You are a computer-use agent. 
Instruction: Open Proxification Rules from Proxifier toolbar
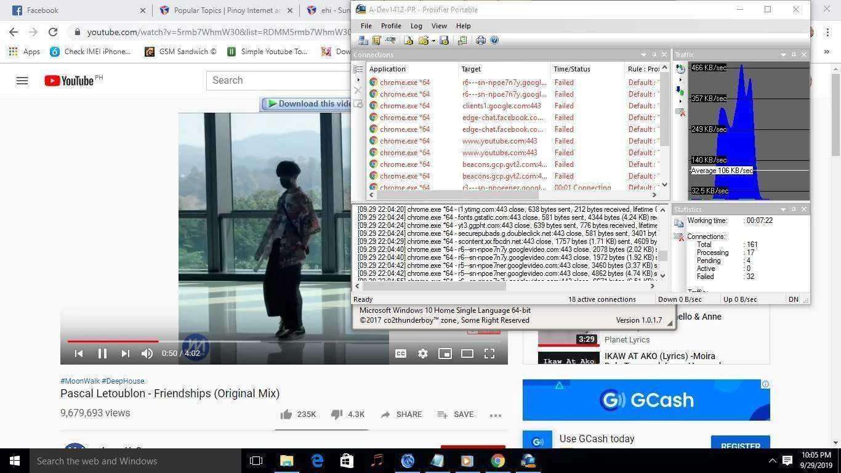[376, 41]
